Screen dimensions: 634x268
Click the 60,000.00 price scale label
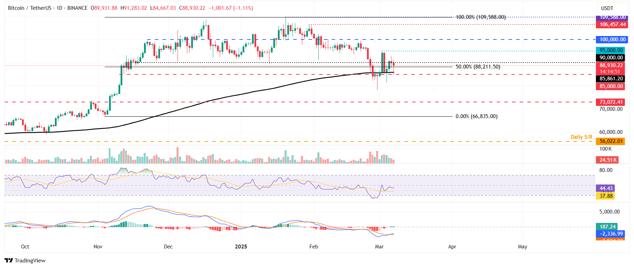click(x=611, y=132)
